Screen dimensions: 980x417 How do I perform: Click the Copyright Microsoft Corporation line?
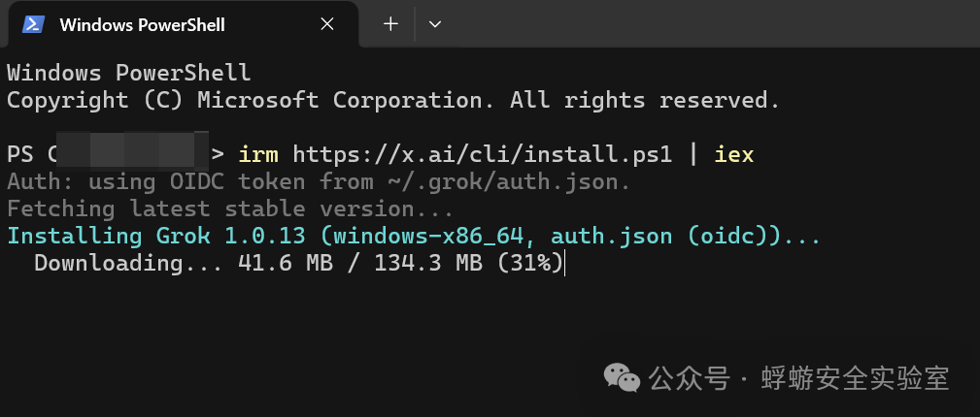pyautogui.click(x=393, y=100)
